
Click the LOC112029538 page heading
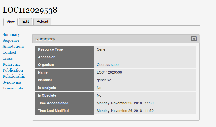[x=30, y=10]
